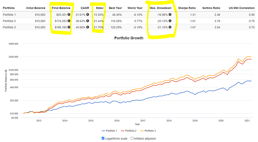258x142 pixels.
Task: Click the Sharpe Ratio column header
Action: click(x=187, y=8)
